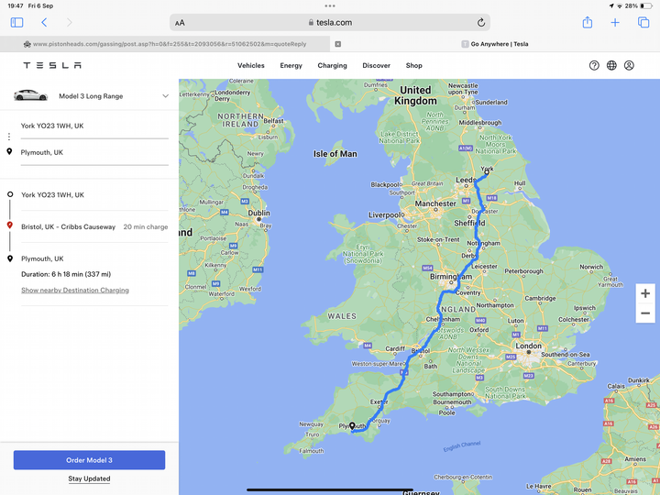
Task: Edit the Plymouth, UK destination field
Action: pyautogui.click(x=92, y=153)
